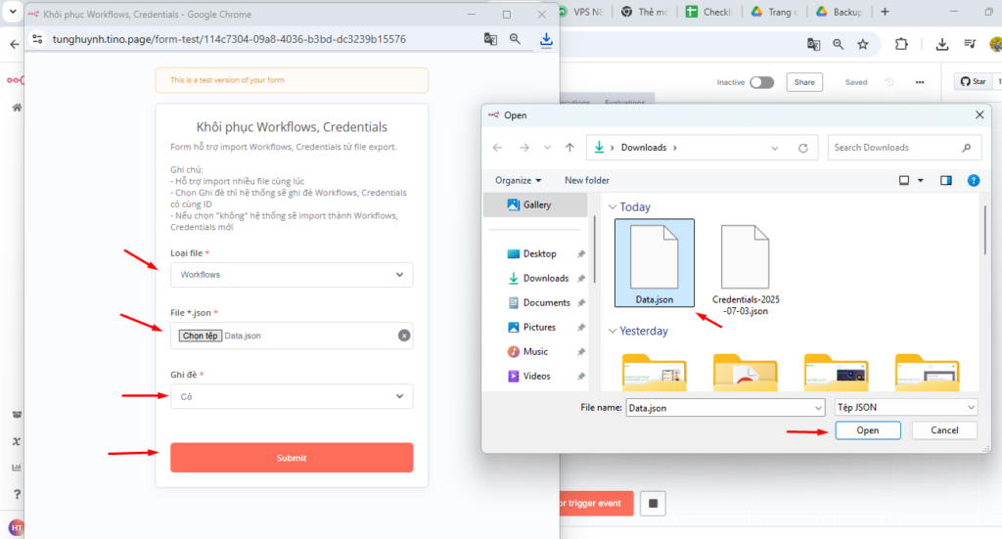Clear the selected Data.json file with X icon

coord(404,336)
